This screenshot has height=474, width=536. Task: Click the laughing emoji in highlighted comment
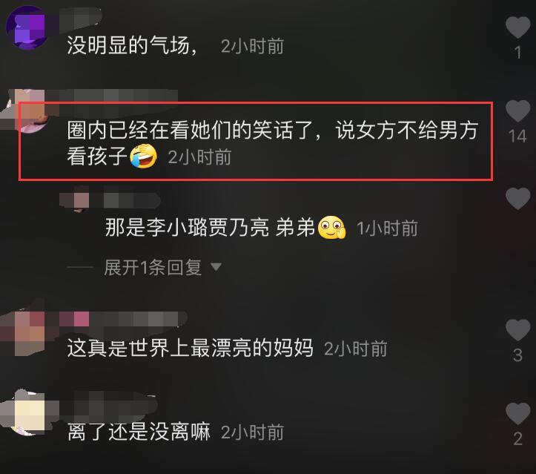coord(143,157)
